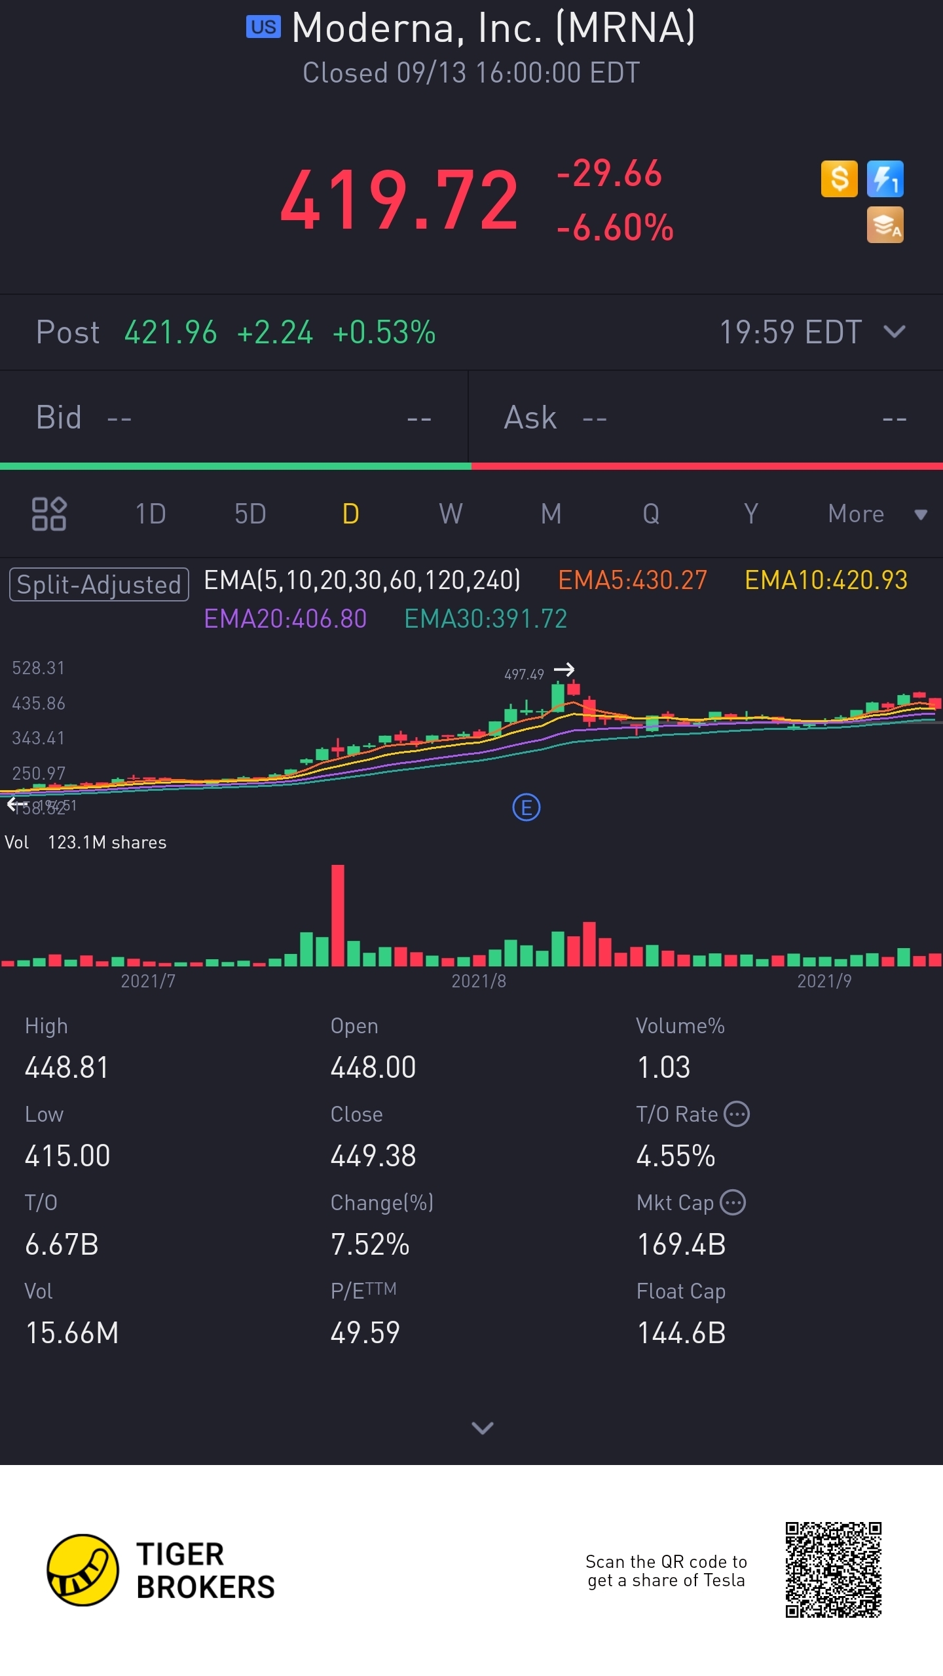Tap the Ask quote row
The height and width of the screenshot is (1676, 943).
coord(706,417)
